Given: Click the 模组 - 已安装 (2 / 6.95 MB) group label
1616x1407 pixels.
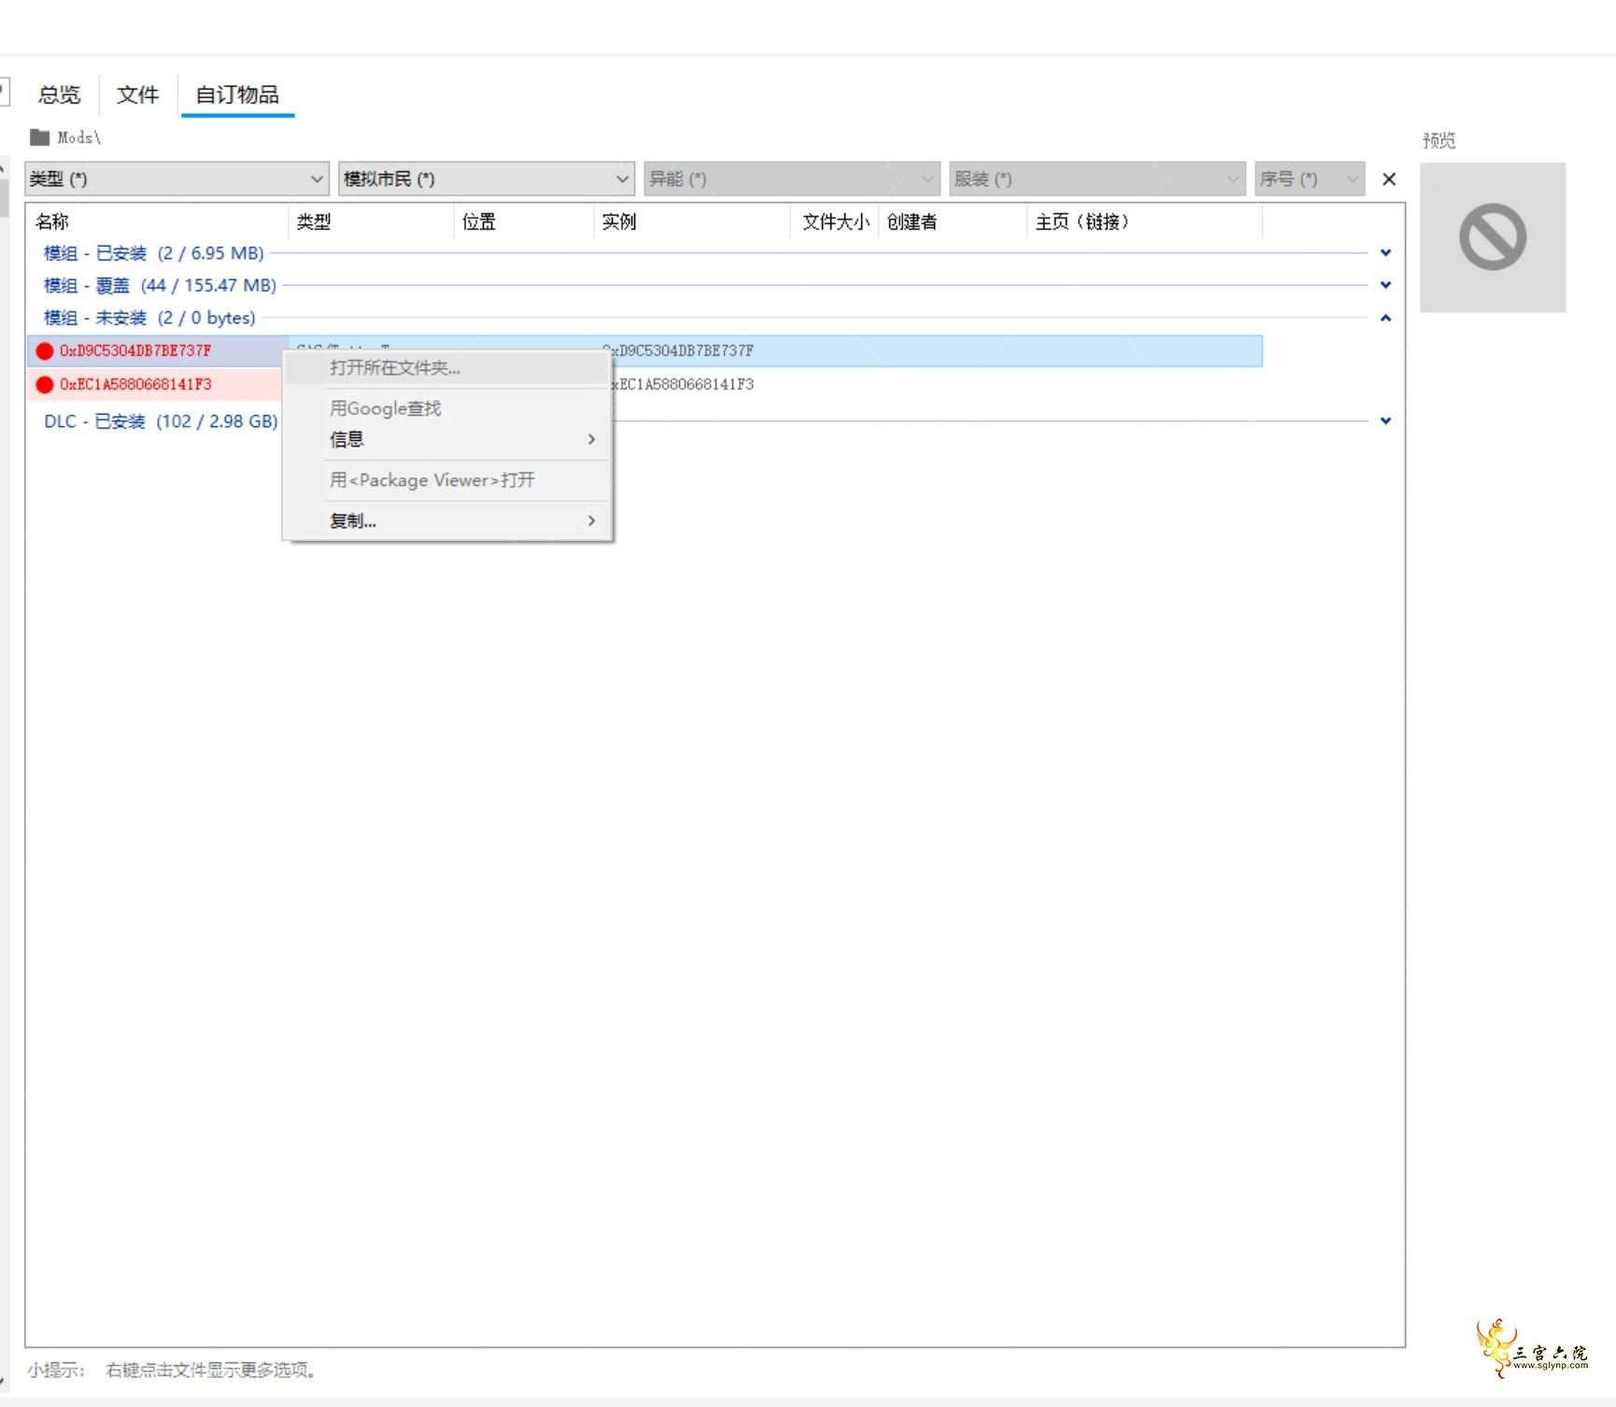Looking at the screenshot, I should [154, 253].
